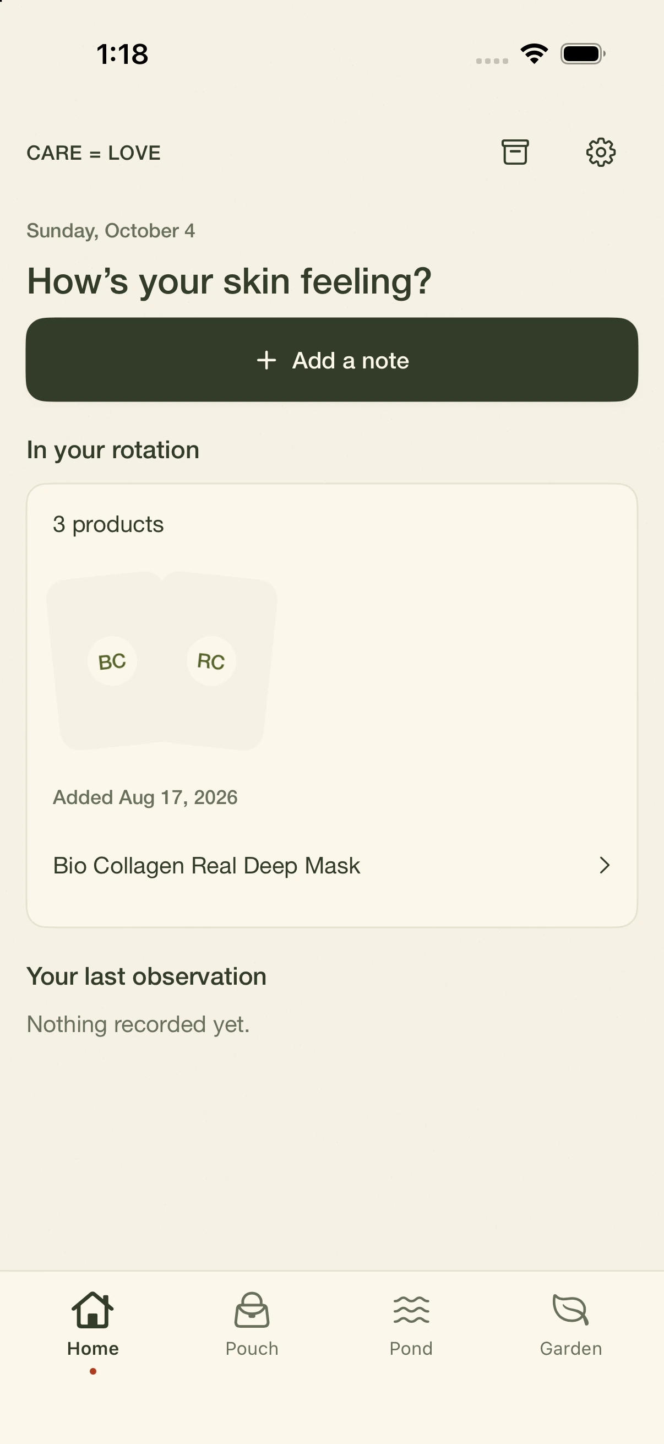The height and width of the screenshot is (1444, 664).
Task: Tap the Home house icon
Action: coord(93,1310)
